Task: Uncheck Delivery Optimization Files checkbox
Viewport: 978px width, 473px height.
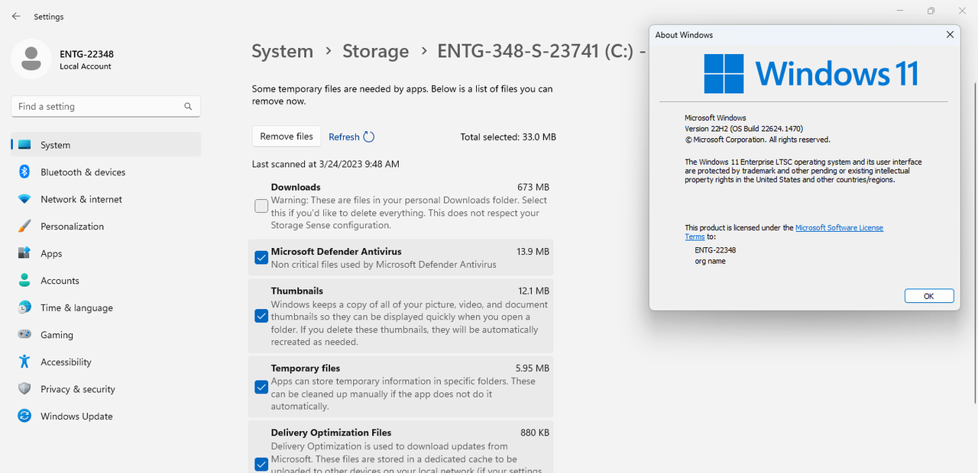Action: tap(261, 464)
